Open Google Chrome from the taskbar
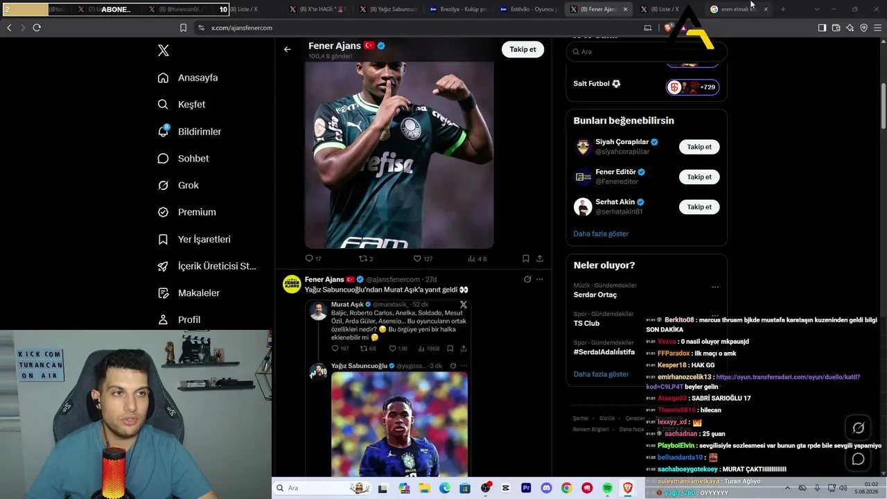Image resolution: width=887 pixels, height=499 pixels. tap(566, 488)
